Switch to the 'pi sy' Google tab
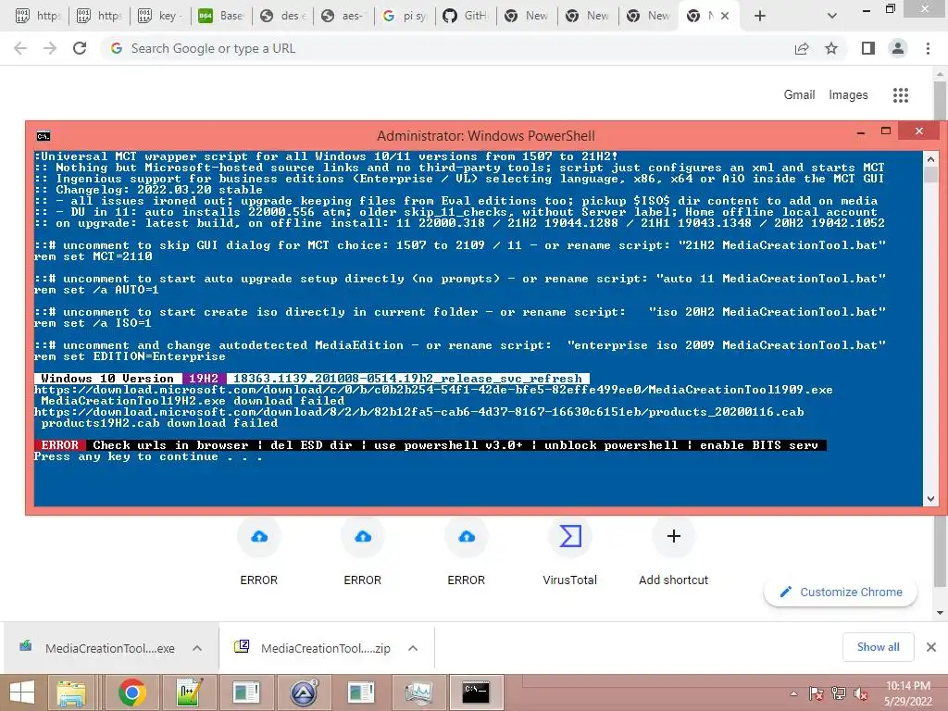This screenshot has width=948, height=711. click(x=405, y=16)
